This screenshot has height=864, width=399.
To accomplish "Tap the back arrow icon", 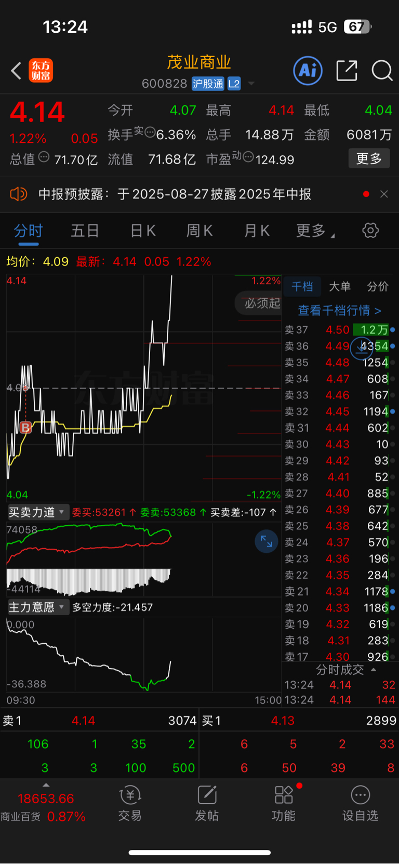I will click(16, 71).
